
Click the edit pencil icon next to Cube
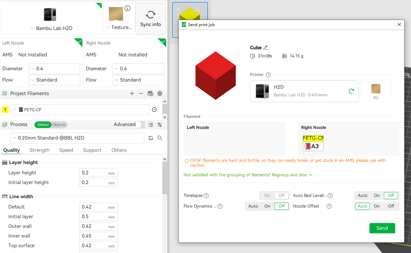tap(265, 48)
